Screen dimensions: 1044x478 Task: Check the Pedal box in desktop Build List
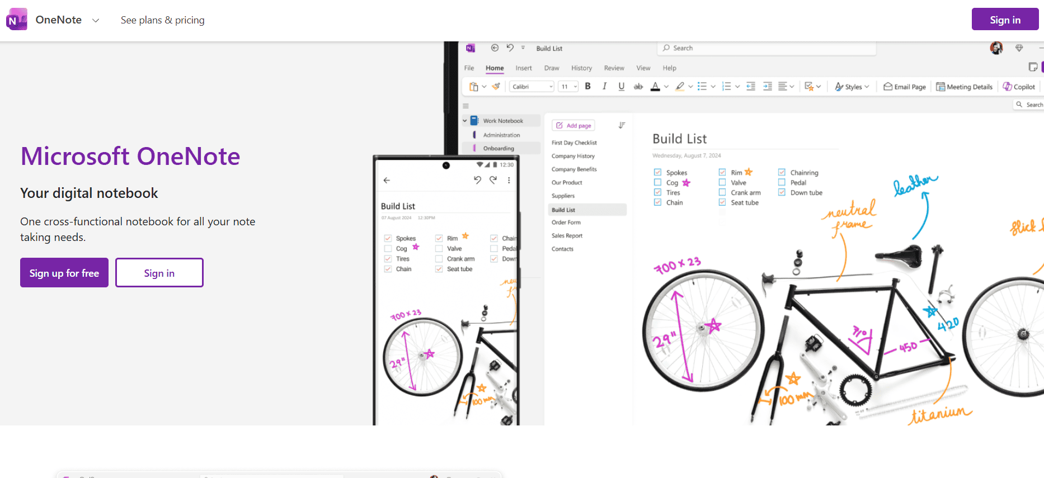pyautogui.click(x=782, y=182)
